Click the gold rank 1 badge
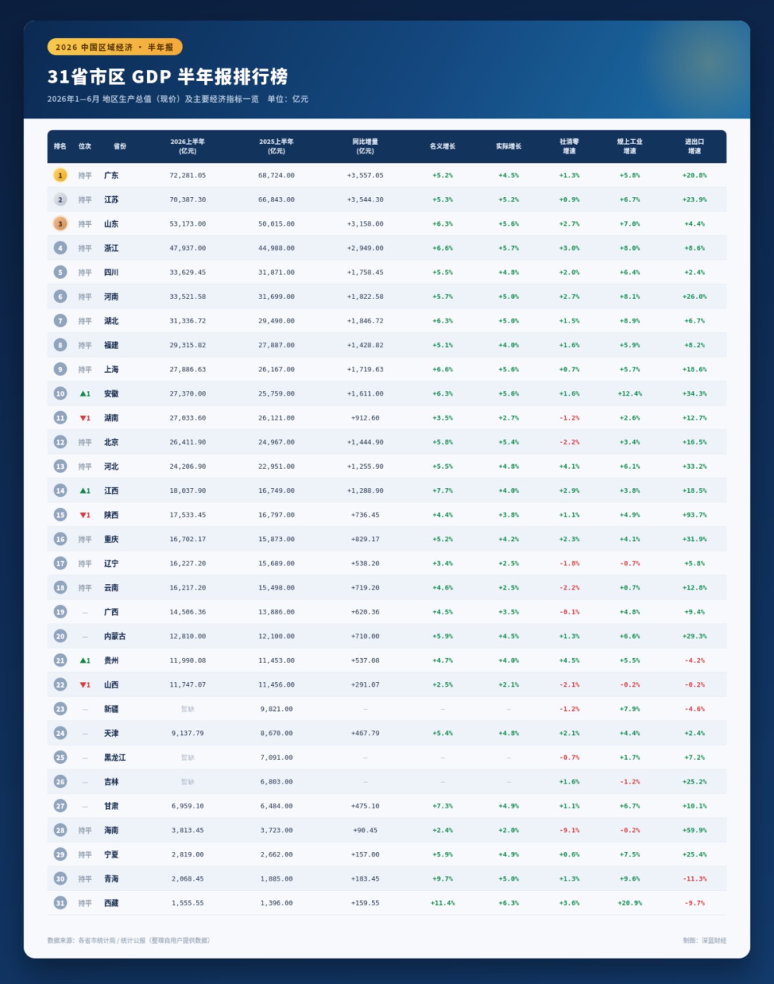Screen dimensions: 774x984 pyautogui.click(x=60, y=175)
